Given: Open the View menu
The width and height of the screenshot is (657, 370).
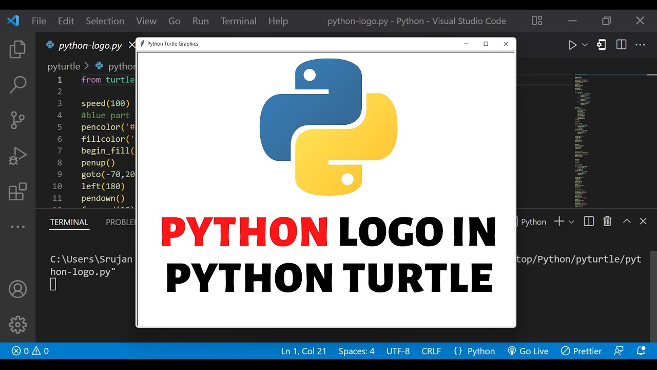Looking at the screenshot, I should (146, 21).
